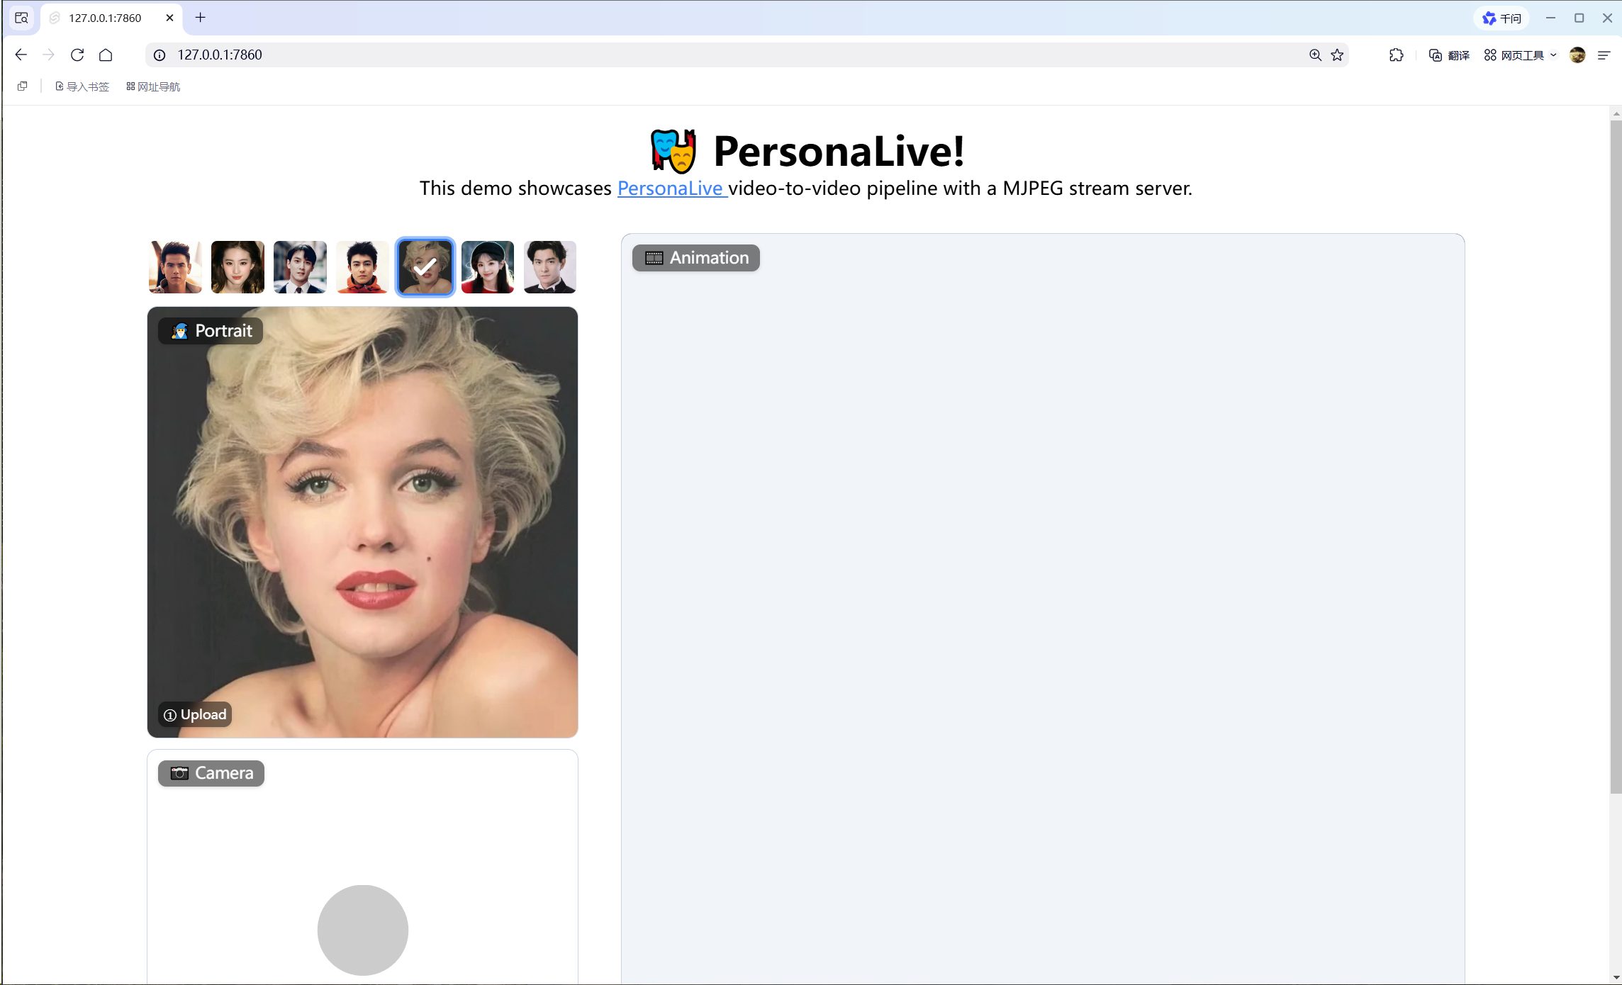
Task: Open the zoom magnifier icon in address bar
Action: 1315,55
